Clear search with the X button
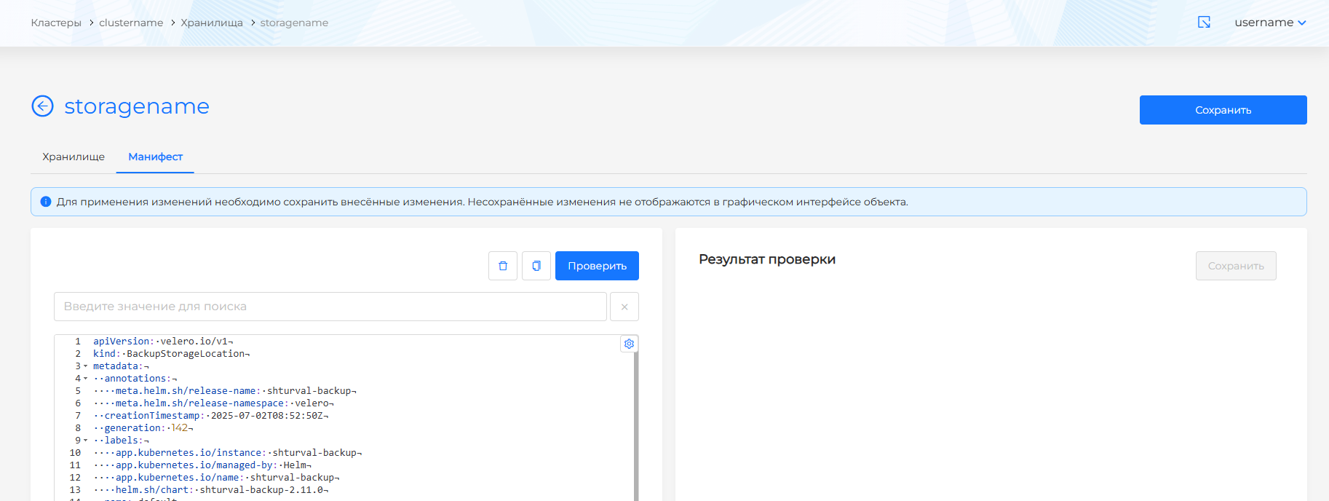1329x501 pixels. (x=624, y=307)
